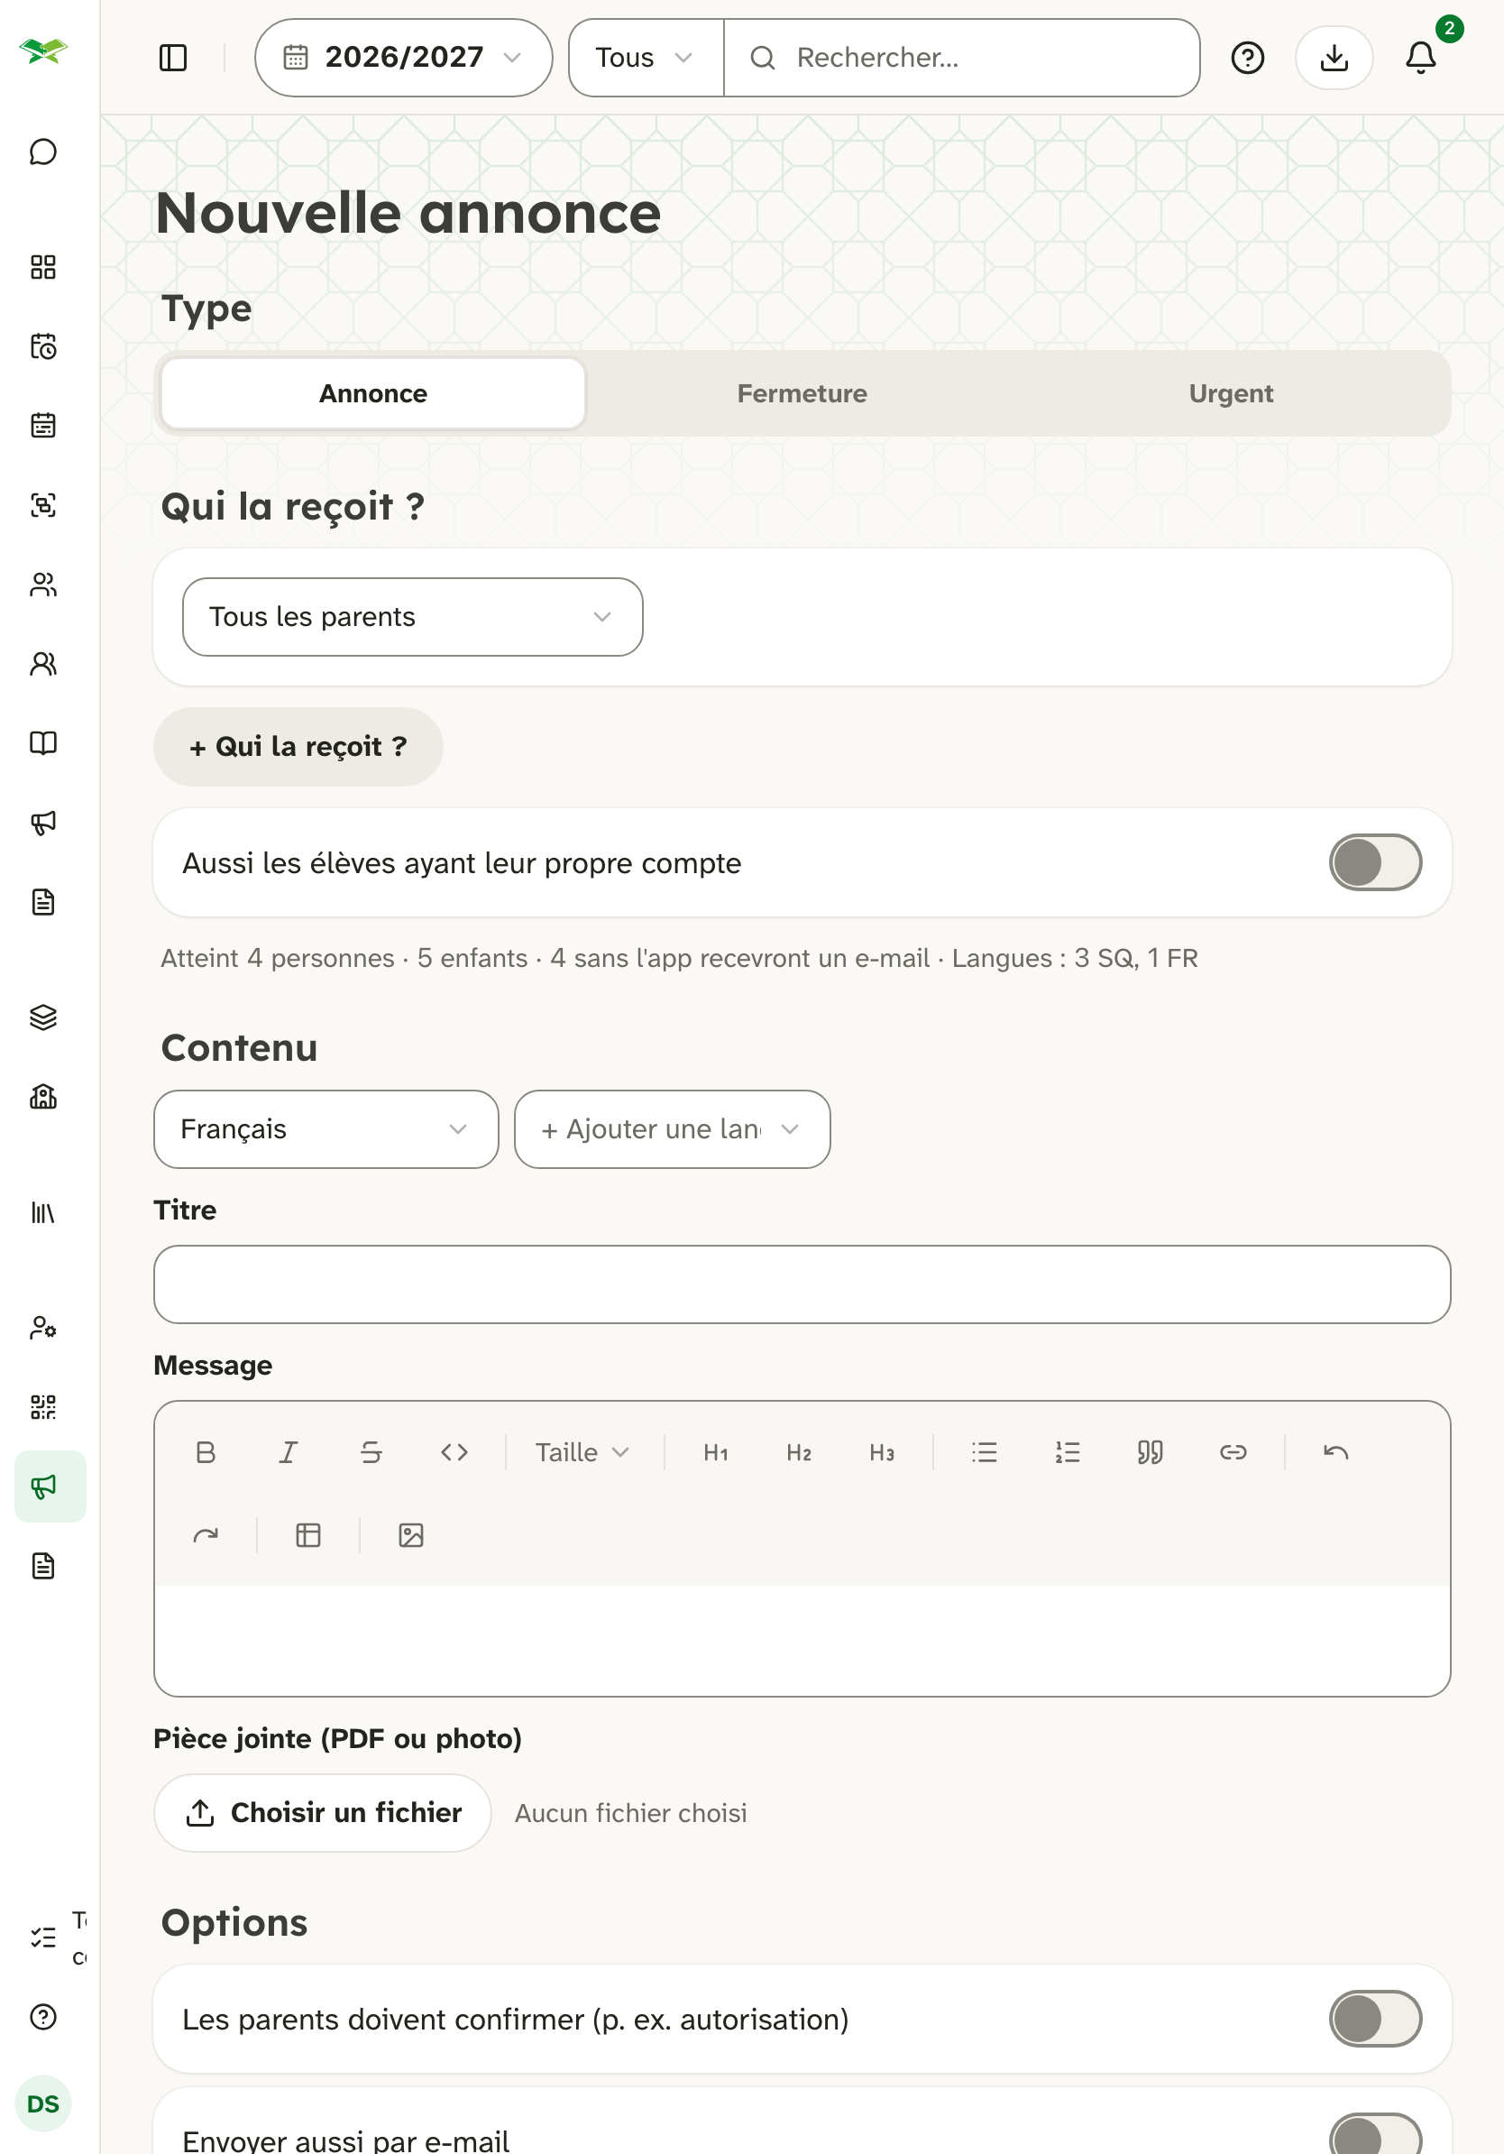Image resolution: width=1504 pixels, height=2154 pixels.
Task: Go to dashboard grid icon
Action: point(43,267)
